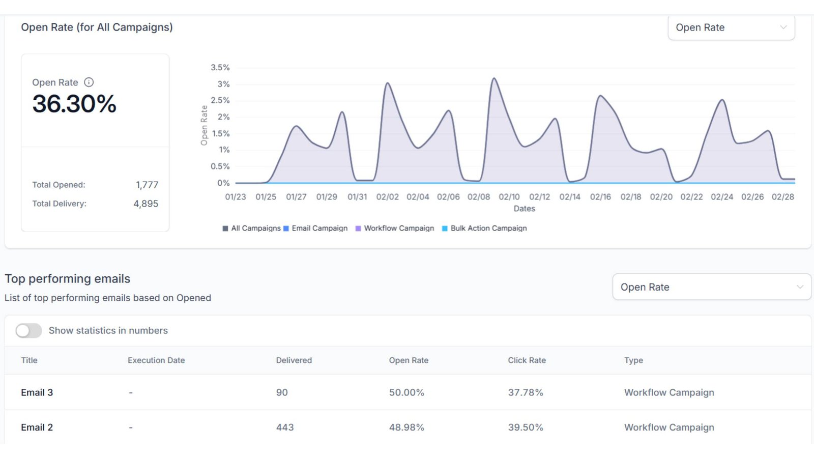Toggle the Workflow Campaign legend marker
Screen dimensions: 814x458
(x=358, y=228)
